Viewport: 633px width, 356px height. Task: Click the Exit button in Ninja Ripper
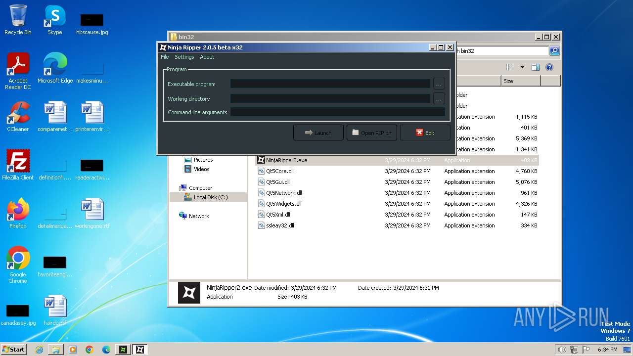425,133
